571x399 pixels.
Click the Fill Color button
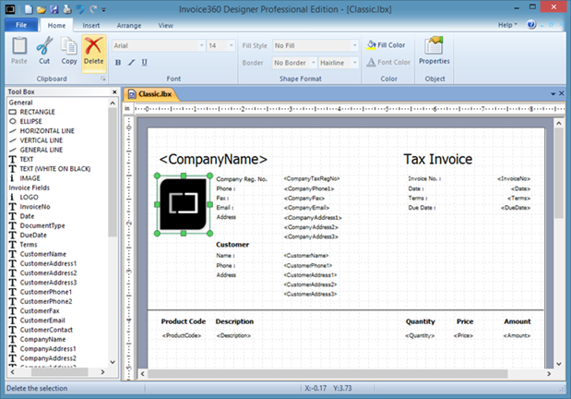[x=386, y=44]
